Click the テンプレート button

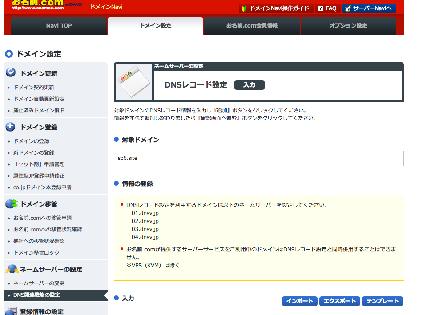click(x=382, y=301)
